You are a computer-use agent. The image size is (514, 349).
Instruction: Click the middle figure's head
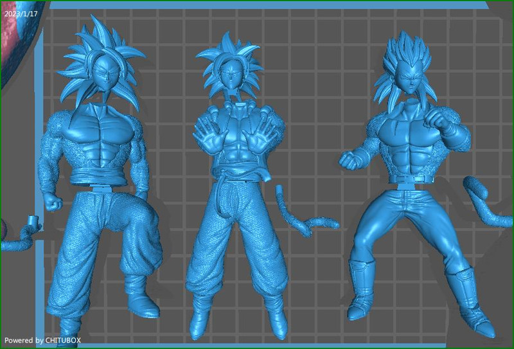click(229, 71)
